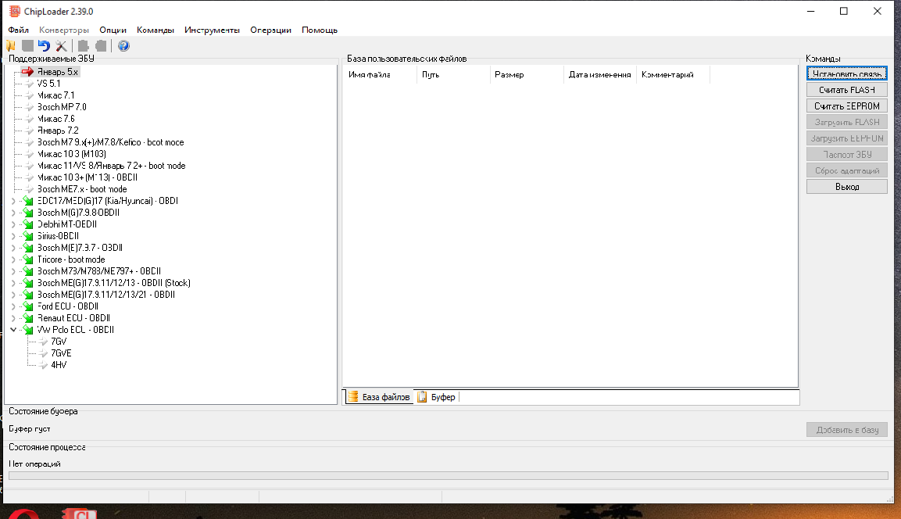Image resolution: width=901 pixels, height=519 pixels.
Task: Click the green arrow icon for Ford ECU
Action: point(29,306)
